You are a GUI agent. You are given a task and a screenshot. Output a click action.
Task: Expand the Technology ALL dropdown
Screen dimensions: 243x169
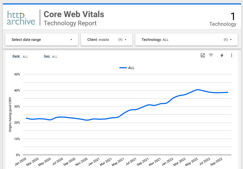[x=186, y=40]
